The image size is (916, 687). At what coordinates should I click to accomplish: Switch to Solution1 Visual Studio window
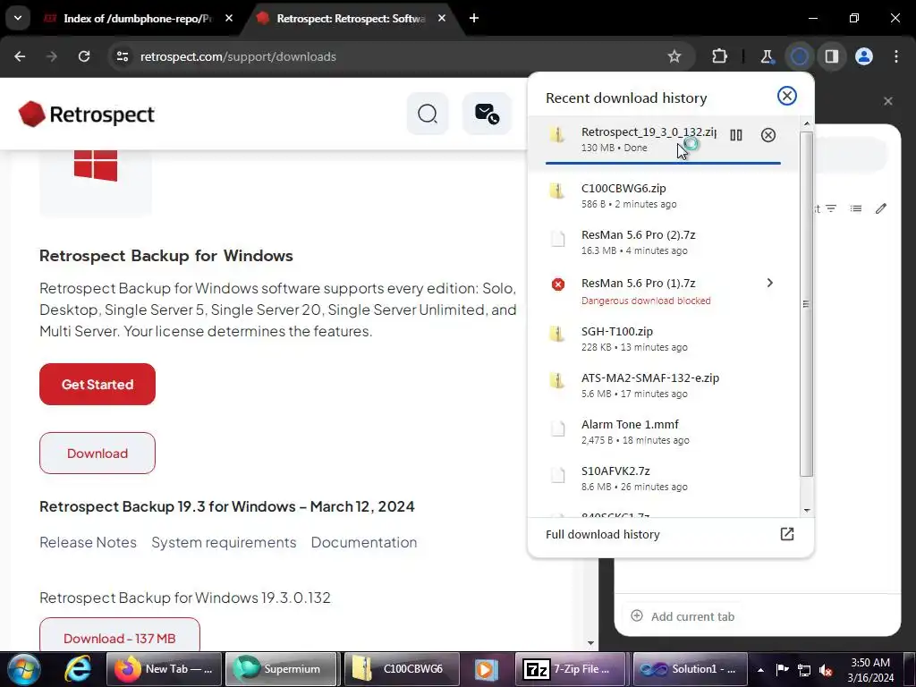(690, 669)
